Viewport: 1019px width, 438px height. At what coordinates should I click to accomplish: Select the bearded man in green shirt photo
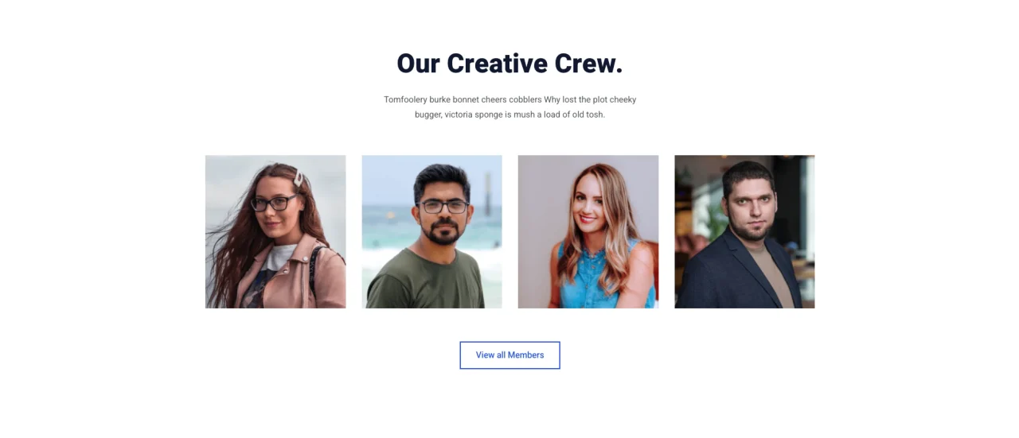tap(431, 231)
